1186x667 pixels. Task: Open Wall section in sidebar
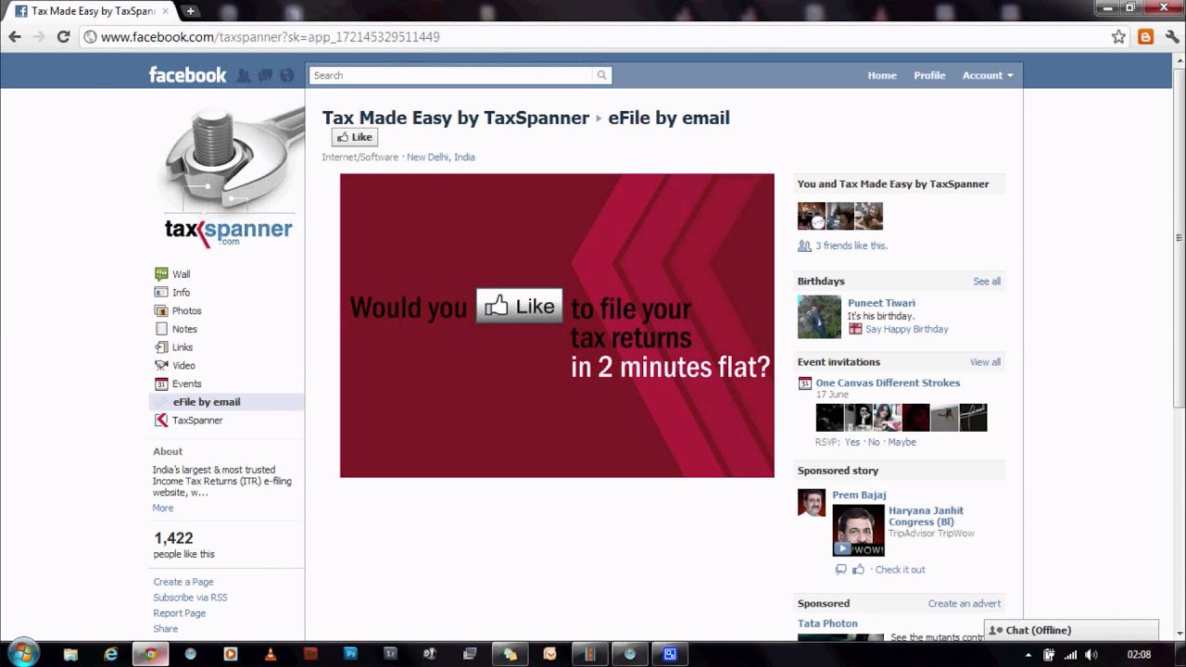181,274
